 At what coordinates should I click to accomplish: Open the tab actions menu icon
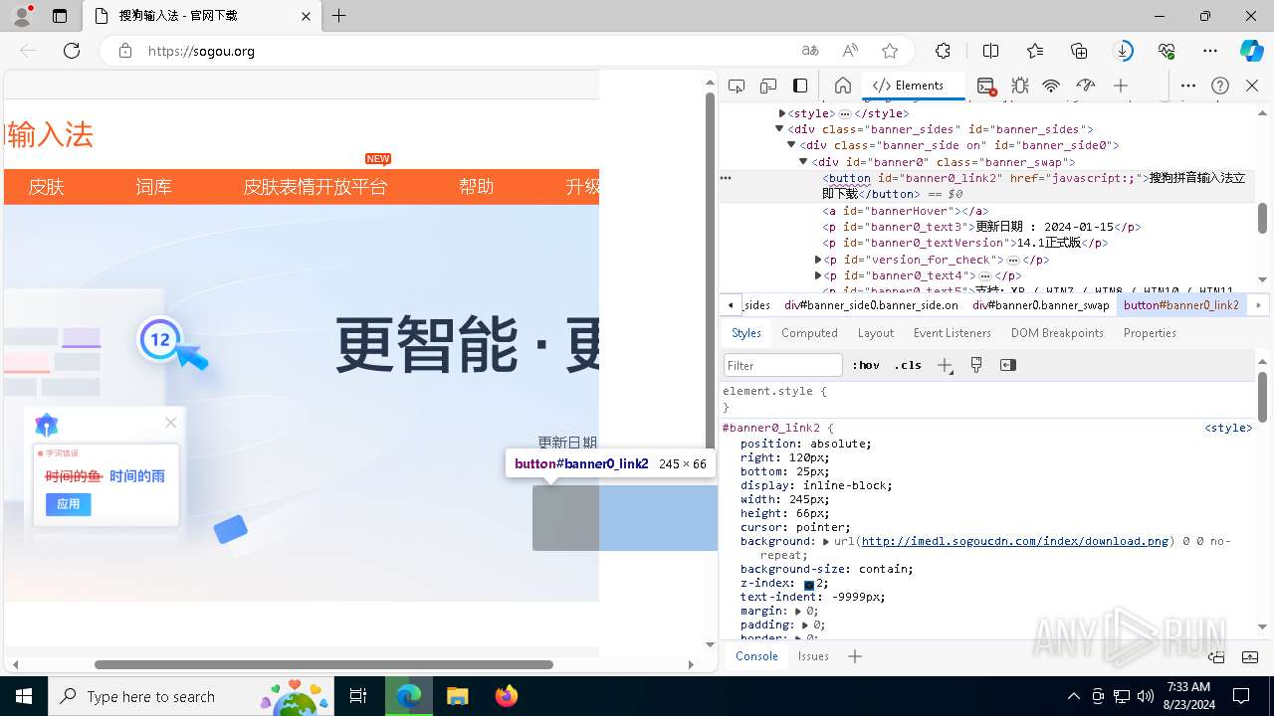pyautogui.click(x=60, y=16)
